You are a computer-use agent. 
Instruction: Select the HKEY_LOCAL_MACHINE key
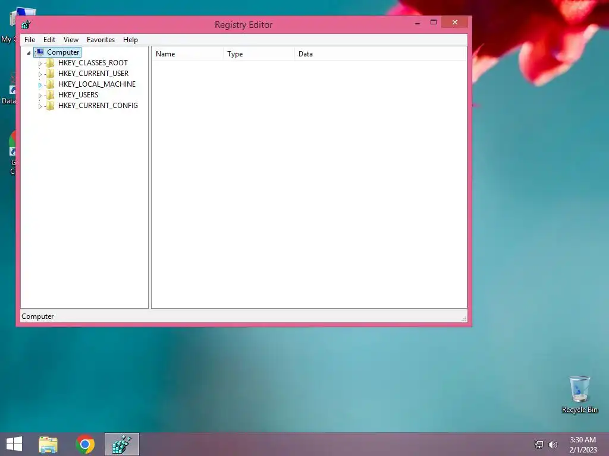tap(97, 84)
